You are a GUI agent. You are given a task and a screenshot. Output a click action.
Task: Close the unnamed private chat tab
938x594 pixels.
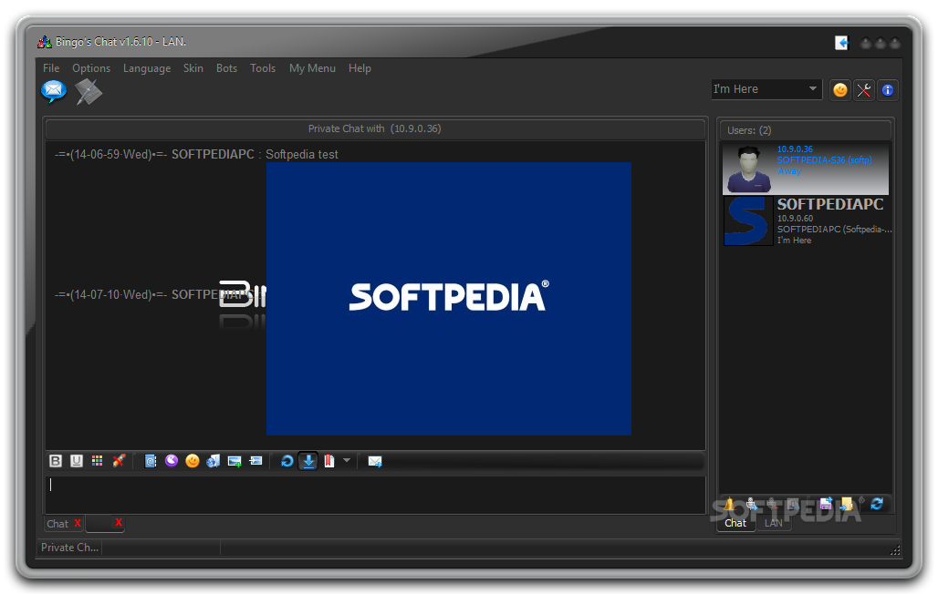tap(119, 522)
